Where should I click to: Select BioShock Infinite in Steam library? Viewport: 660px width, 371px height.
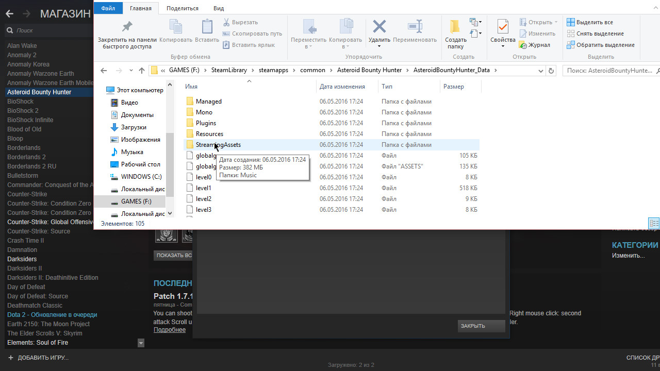tap(30, 120)
